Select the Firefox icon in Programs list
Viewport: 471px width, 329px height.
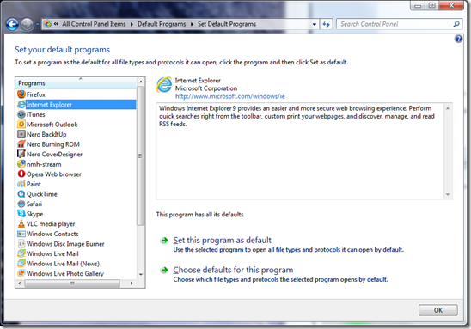pos(21,94)
